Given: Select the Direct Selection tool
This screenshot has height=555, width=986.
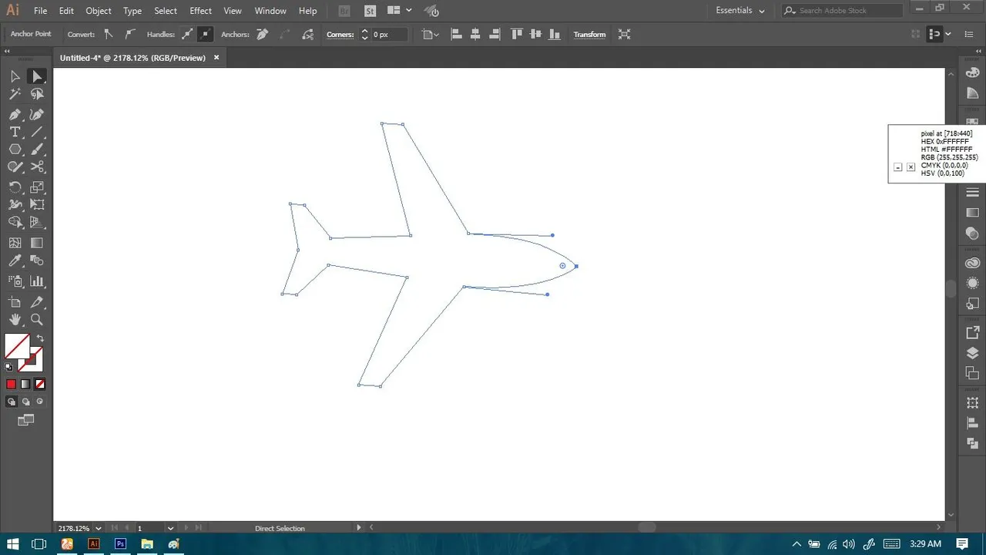Looking at the screenshot, I should click(x=36, y=76).
